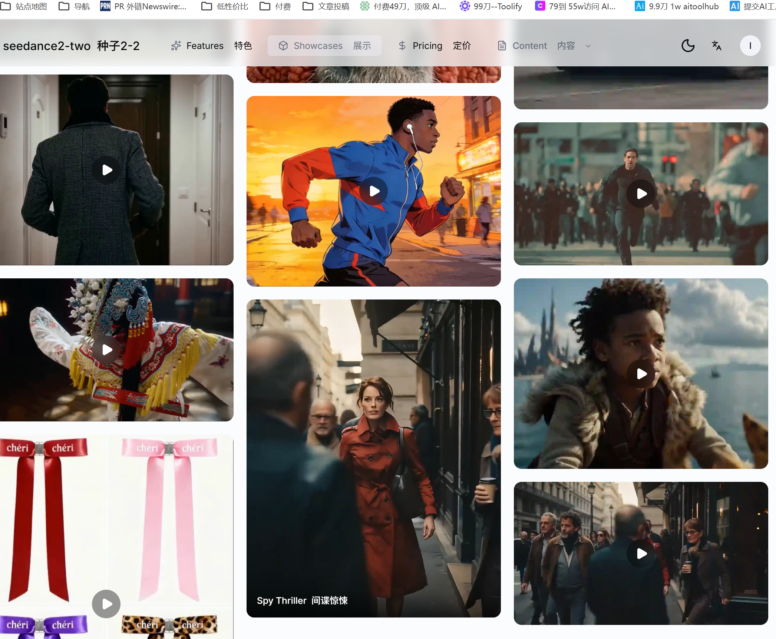The width and height of the screenshot is (776, 639).
Task: Play the chéri ribbons video
Action: point(106,603)
